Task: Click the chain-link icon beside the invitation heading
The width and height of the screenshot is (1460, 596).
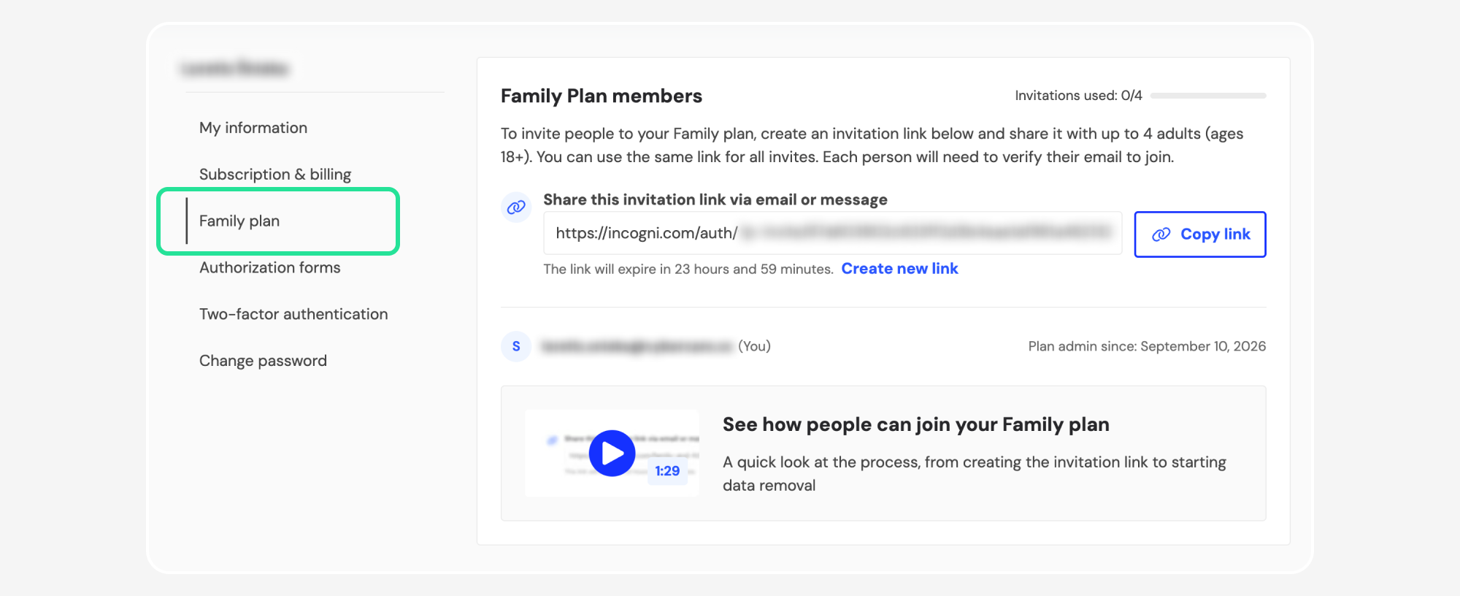Action: (516, 207)
